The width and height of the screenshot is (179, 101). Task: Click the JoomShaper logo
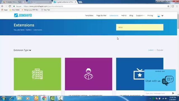pyautogui.click(x=23, y=15)
